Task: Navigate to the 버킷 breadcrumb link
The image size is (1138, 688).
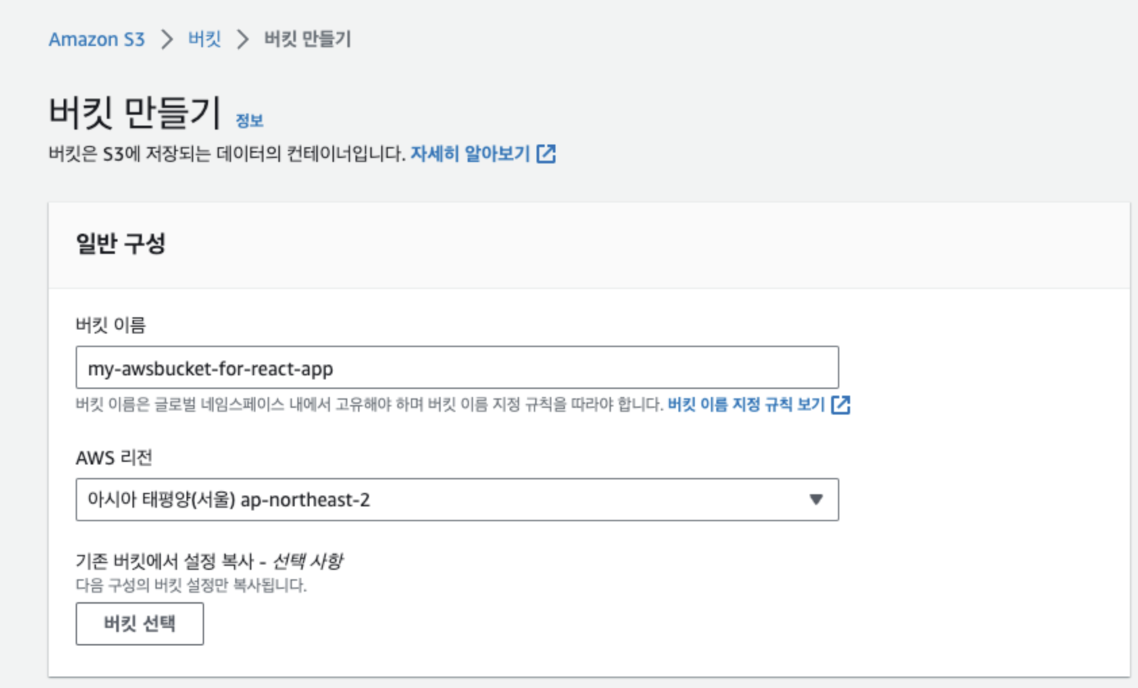Action: 205,38
